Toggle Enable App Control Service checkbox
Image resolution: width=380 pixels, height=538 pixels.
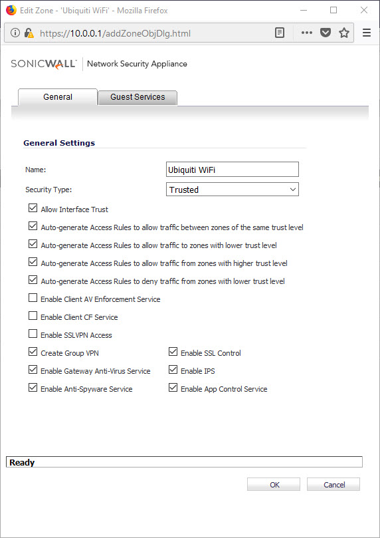coord(173,388)
